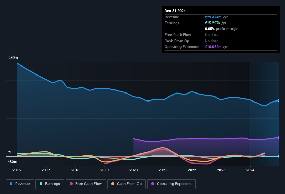Image resolution: width=285 pixels, height=194 pixels.
Task: Click the €50m y-axis label
Action: (13, 58)
